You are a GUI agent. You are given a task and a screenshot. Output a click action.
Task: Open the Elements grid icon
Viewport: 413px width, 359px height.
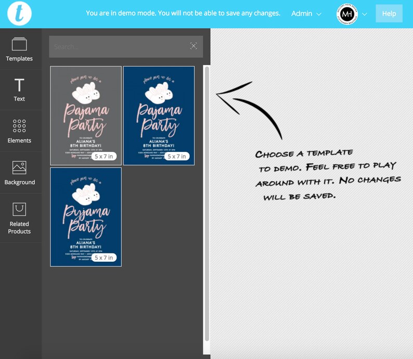tap(19, 125)
